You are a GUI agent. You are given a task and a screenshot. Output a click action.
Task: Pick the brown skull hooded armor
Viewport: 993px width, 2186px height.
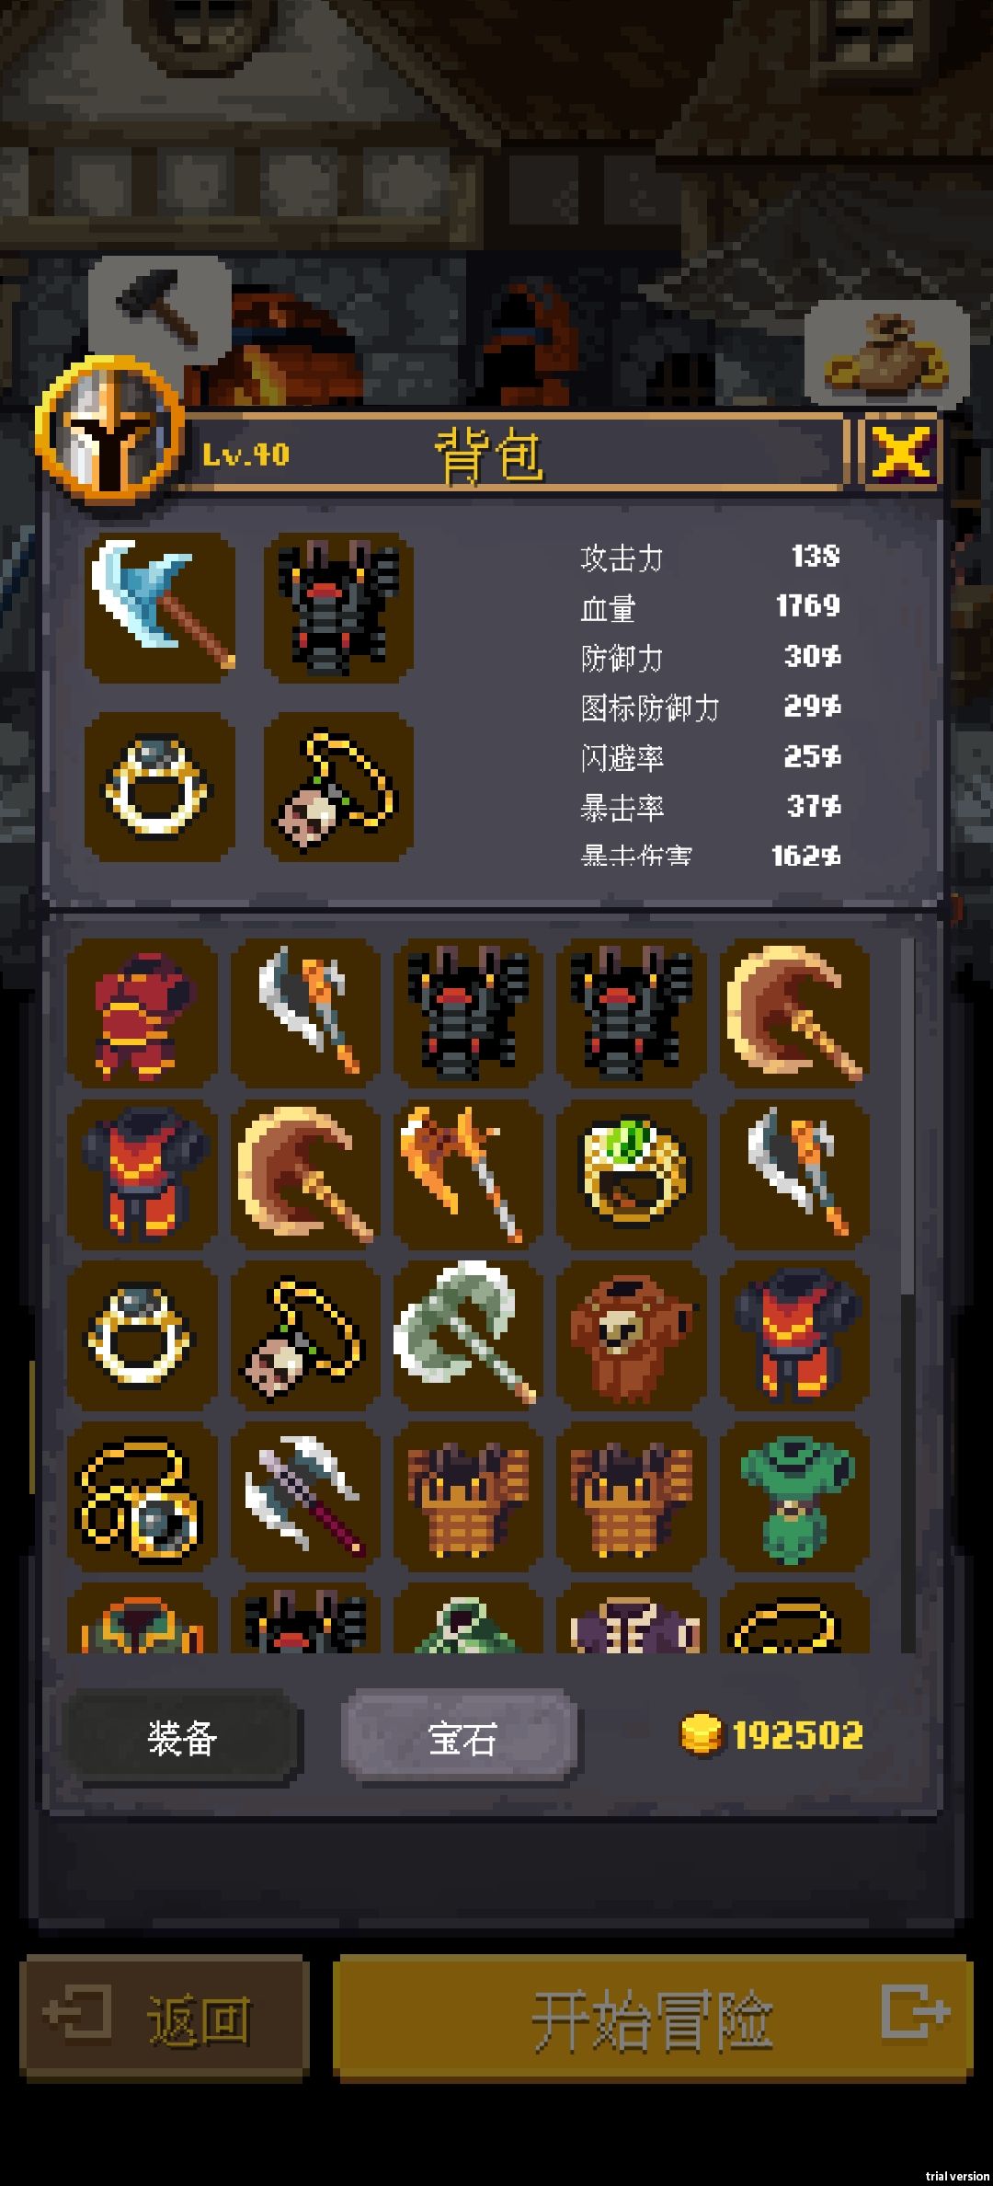point(631,1336)
